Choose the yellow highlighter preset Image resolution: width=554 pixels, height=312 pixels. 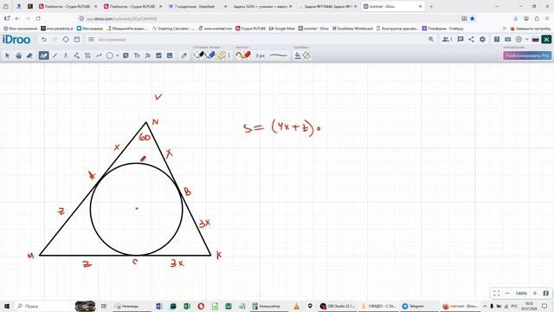pyautogui.click(x=222, y=55)
